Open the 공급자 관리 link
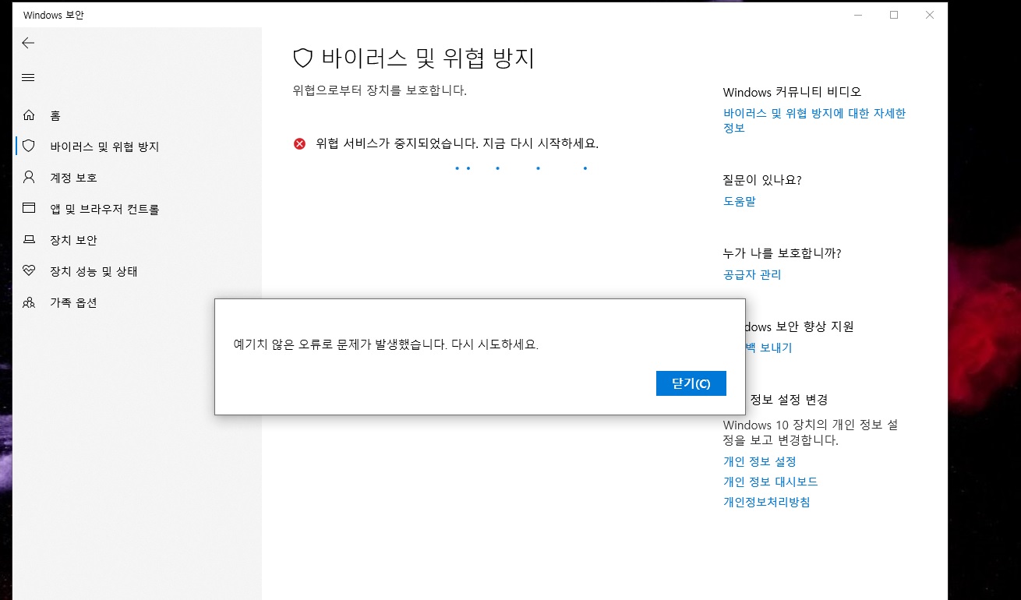Image resolution: width=1021 pixels, height=600 pixels. tap(752, 274)
